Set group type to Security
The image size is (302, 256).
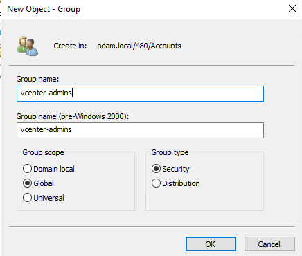coord(170,169)
